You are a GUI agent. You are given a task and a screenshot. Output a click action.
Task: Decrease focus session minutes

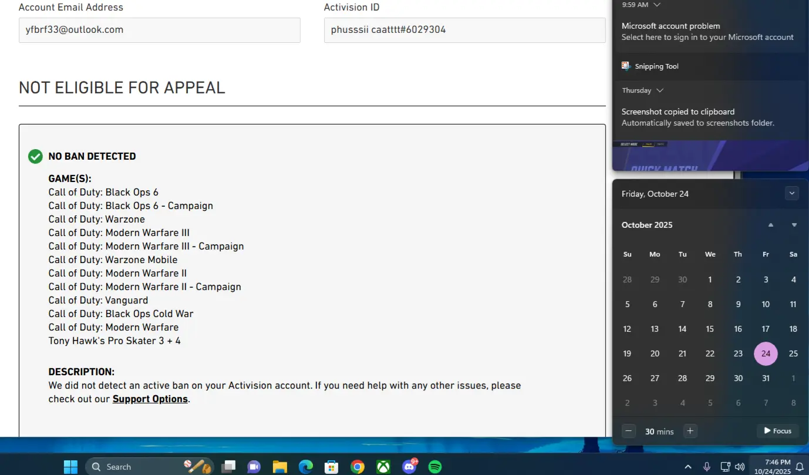point(629,431)
